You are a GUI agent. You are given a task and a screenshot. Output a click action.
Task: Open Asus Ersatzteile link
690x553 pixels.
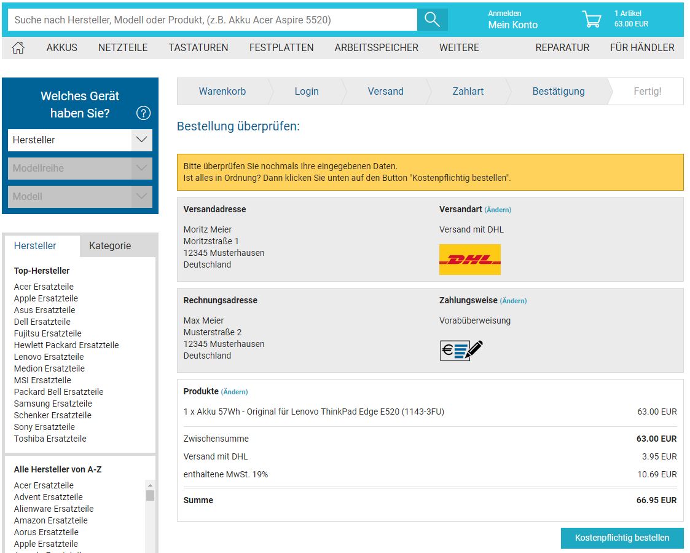[x=44, y=310]
